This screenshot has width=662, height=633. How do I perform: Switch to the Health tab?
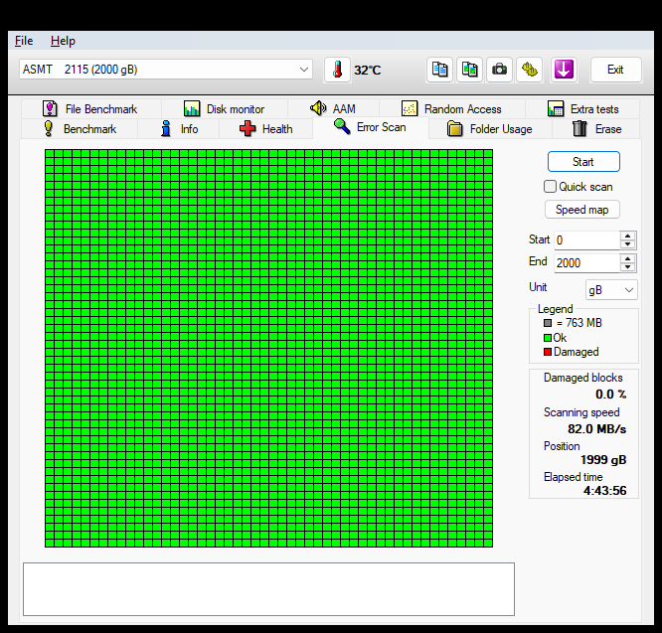click(266, 129)
